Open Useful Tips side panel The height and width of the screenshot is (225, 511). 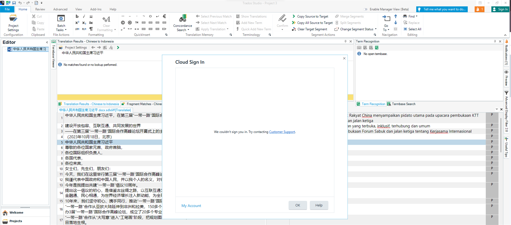(506, 147)
